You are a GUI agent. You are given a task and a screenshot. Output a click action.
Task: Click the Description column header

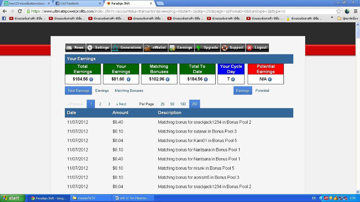[x=169, y=113]
